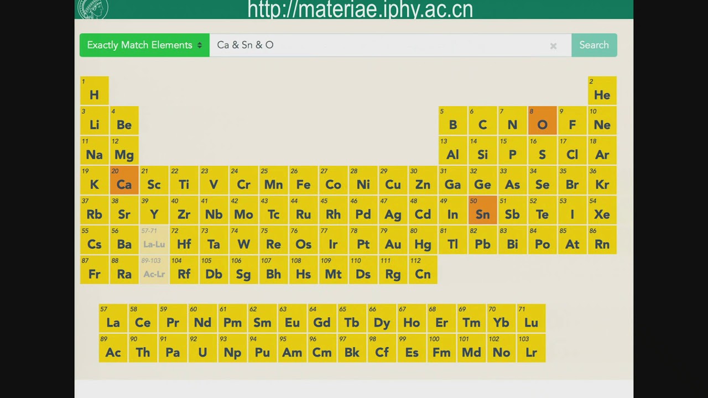Deselect the highlighted Oxygen (O) tile

tap(543, 121)
